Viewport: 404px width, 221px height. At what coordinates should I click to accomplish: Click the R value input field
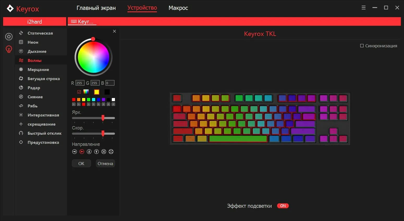tap(80, 83)
